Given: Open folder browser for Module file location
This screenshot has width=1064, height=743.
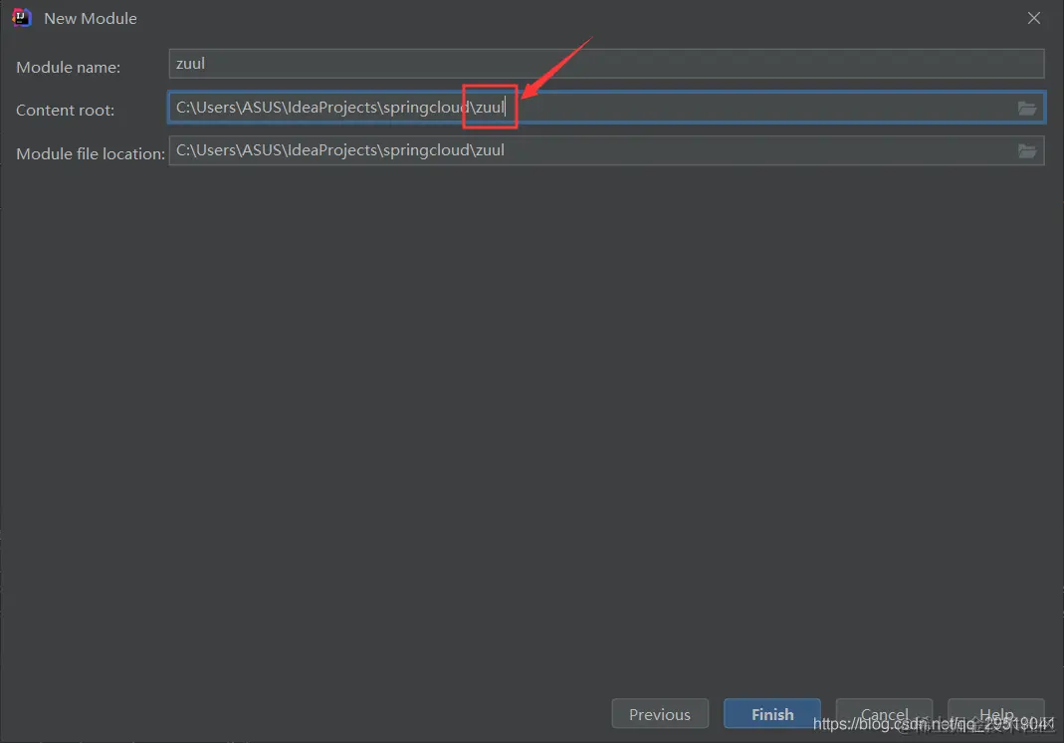Looking at the screenshot, I should [1027, 150].
